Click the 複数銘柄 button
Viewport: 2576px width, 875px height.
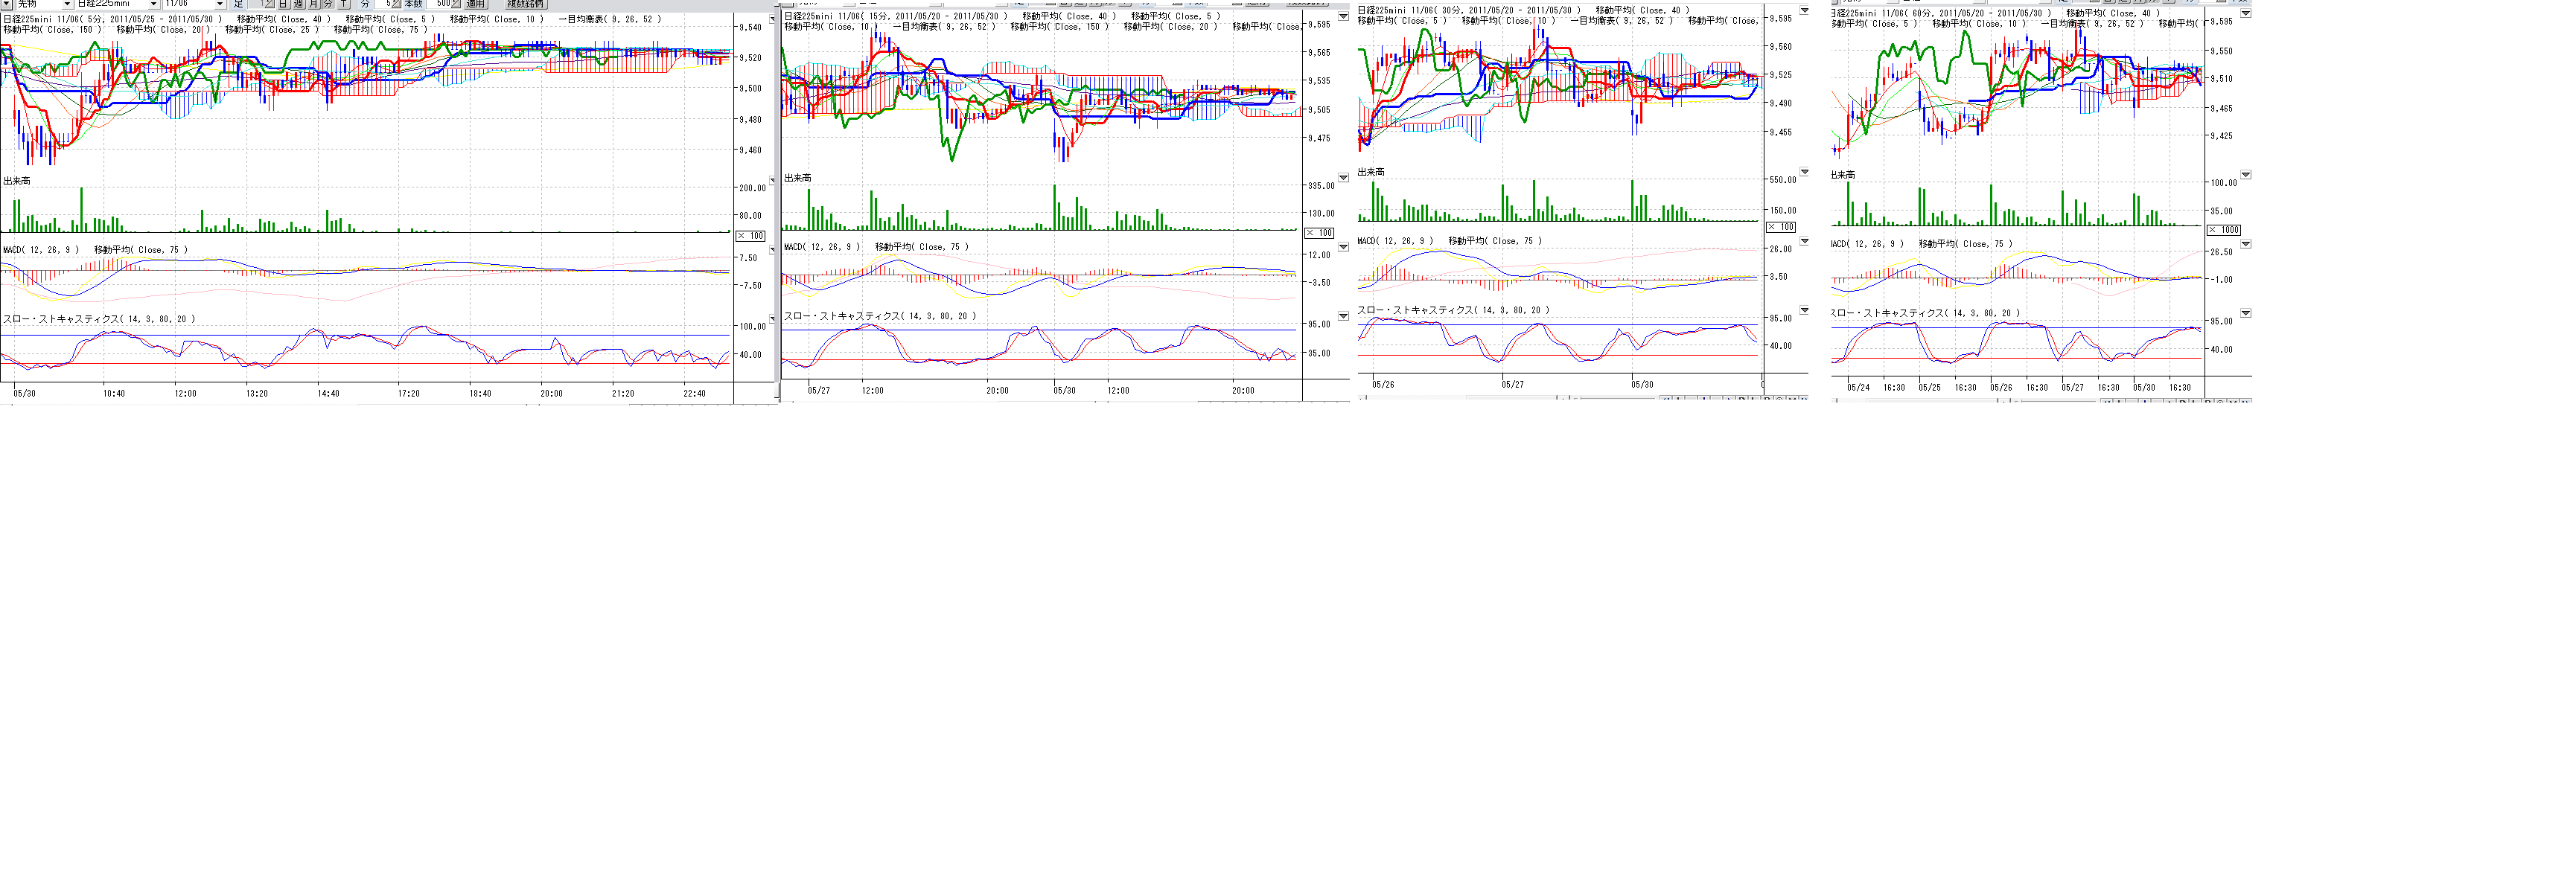pos(526,4)
